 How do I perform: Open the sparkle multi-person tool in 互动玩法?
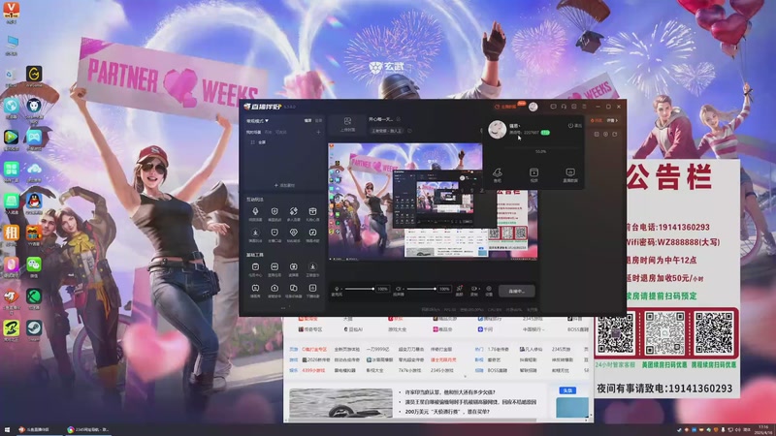click(294, 213)
